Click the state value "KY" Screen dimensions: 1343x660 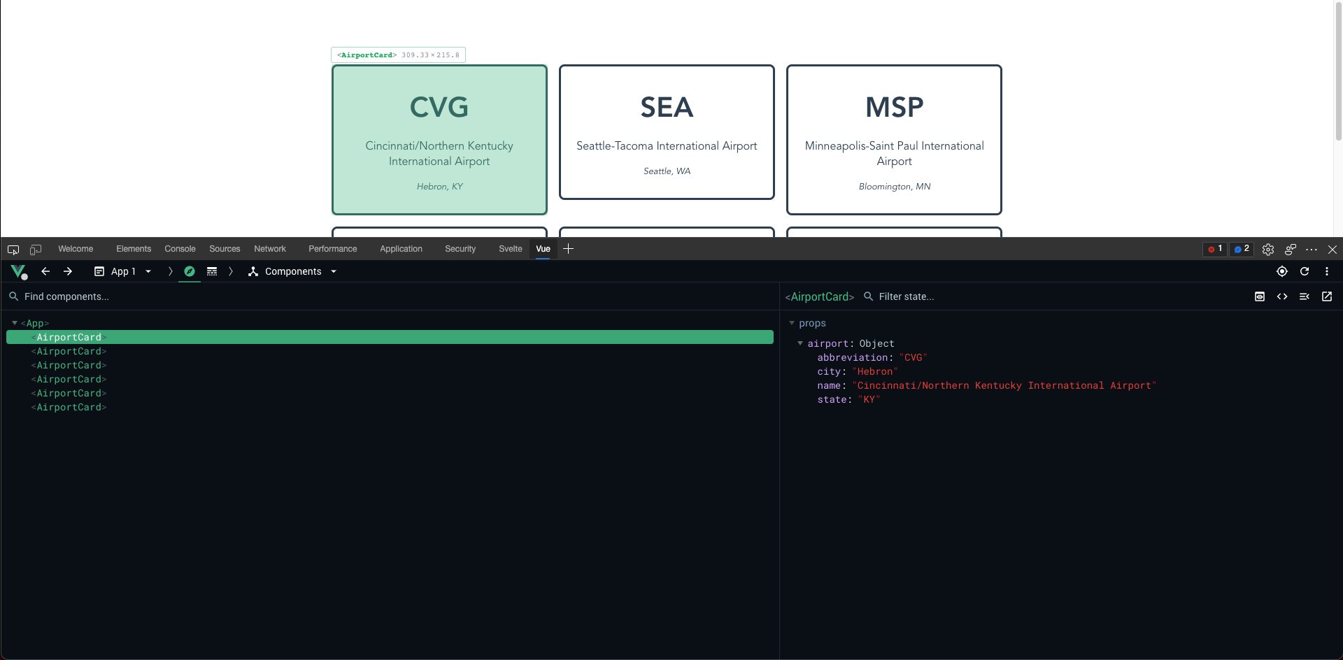coord(869,399)
